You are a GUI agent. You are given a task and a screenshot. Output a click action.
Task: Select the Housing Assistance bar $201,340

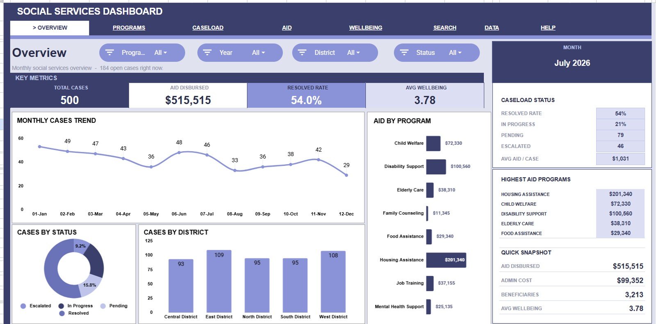click(446, 260)
